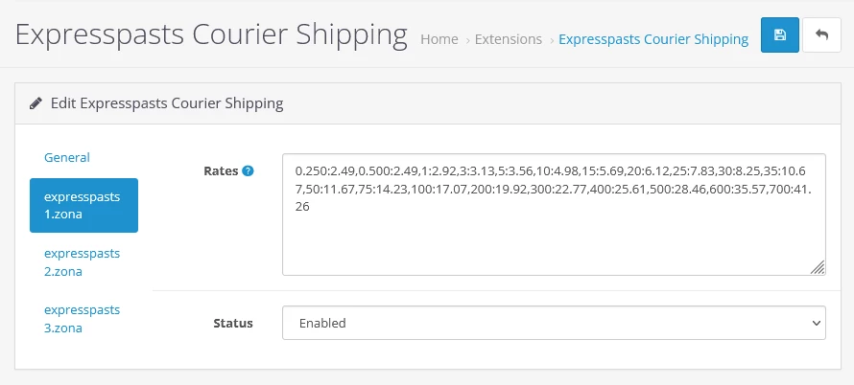Go to the expresspasts 3.zona tab

click(83, 319)
